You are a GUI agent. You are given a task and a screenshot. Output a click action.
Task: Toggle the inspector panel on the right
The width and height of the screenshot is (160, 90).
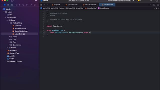click(157, 1)
